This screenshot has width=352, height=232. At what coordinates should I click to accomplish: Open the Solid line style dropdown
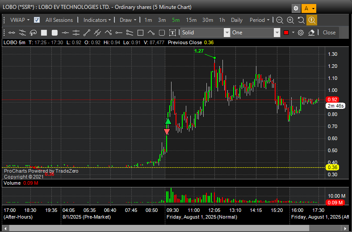coord(205,33)
